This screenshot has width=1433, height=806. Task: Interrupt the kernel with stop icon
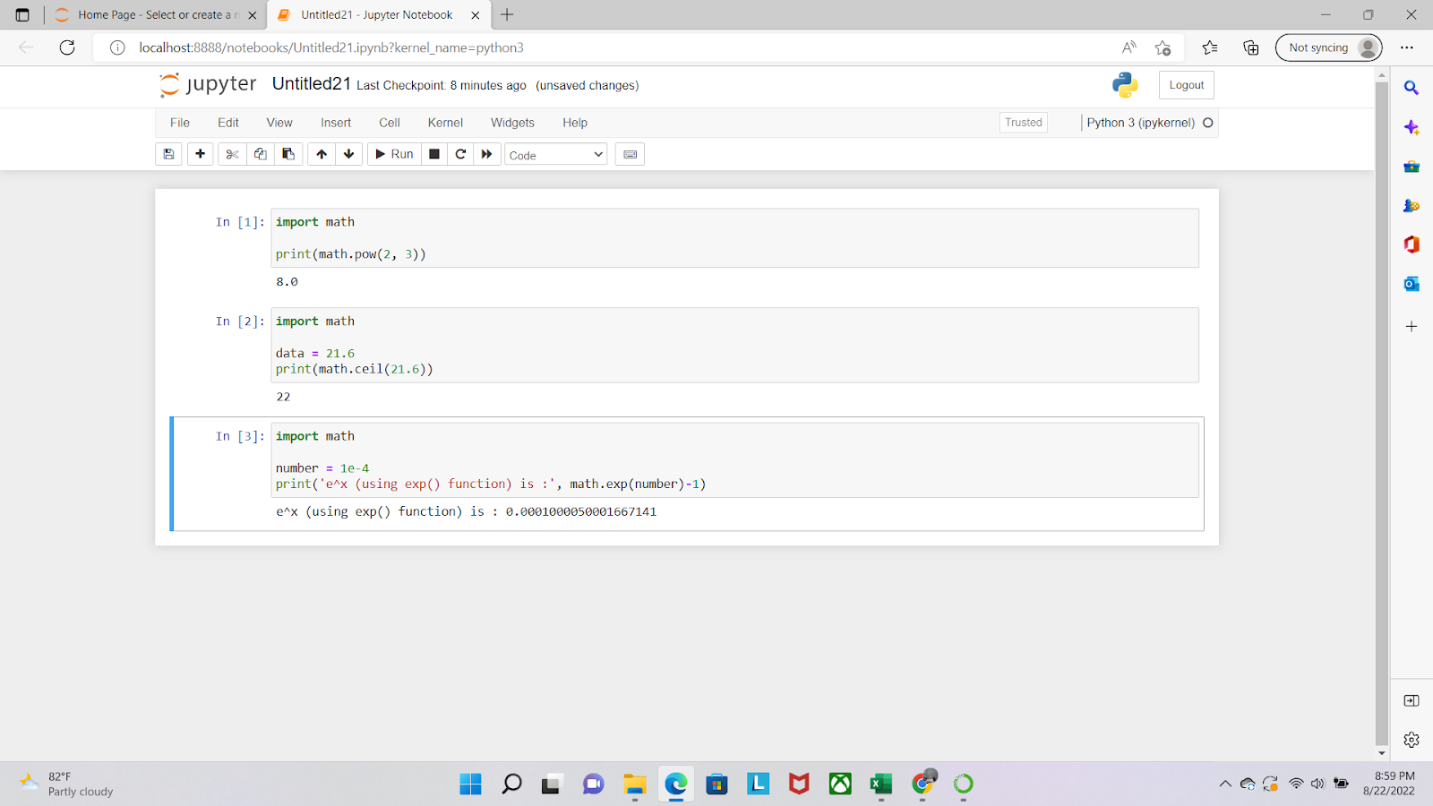tap(434, 154)
